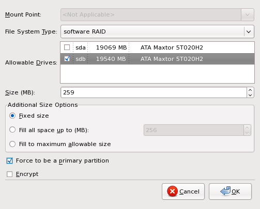The height and width of the screenshot is (209, 260).
Task: Uncheck Force to be a primary partition
Action: tap(9, 160)
